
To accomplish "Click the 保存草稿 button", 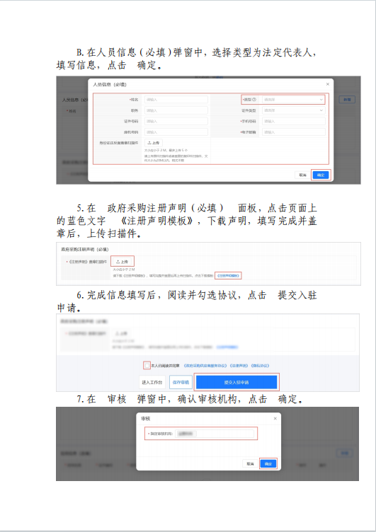I will [181, 382].
